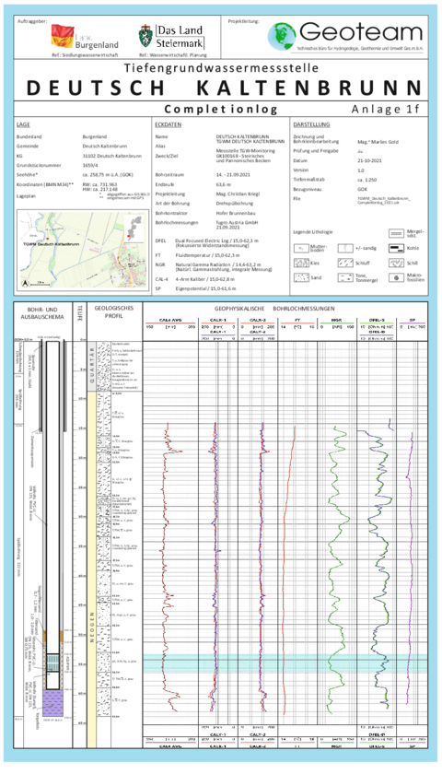Click the LAGE section heading
Screen dimensions: 442x774
click(23, 125)
